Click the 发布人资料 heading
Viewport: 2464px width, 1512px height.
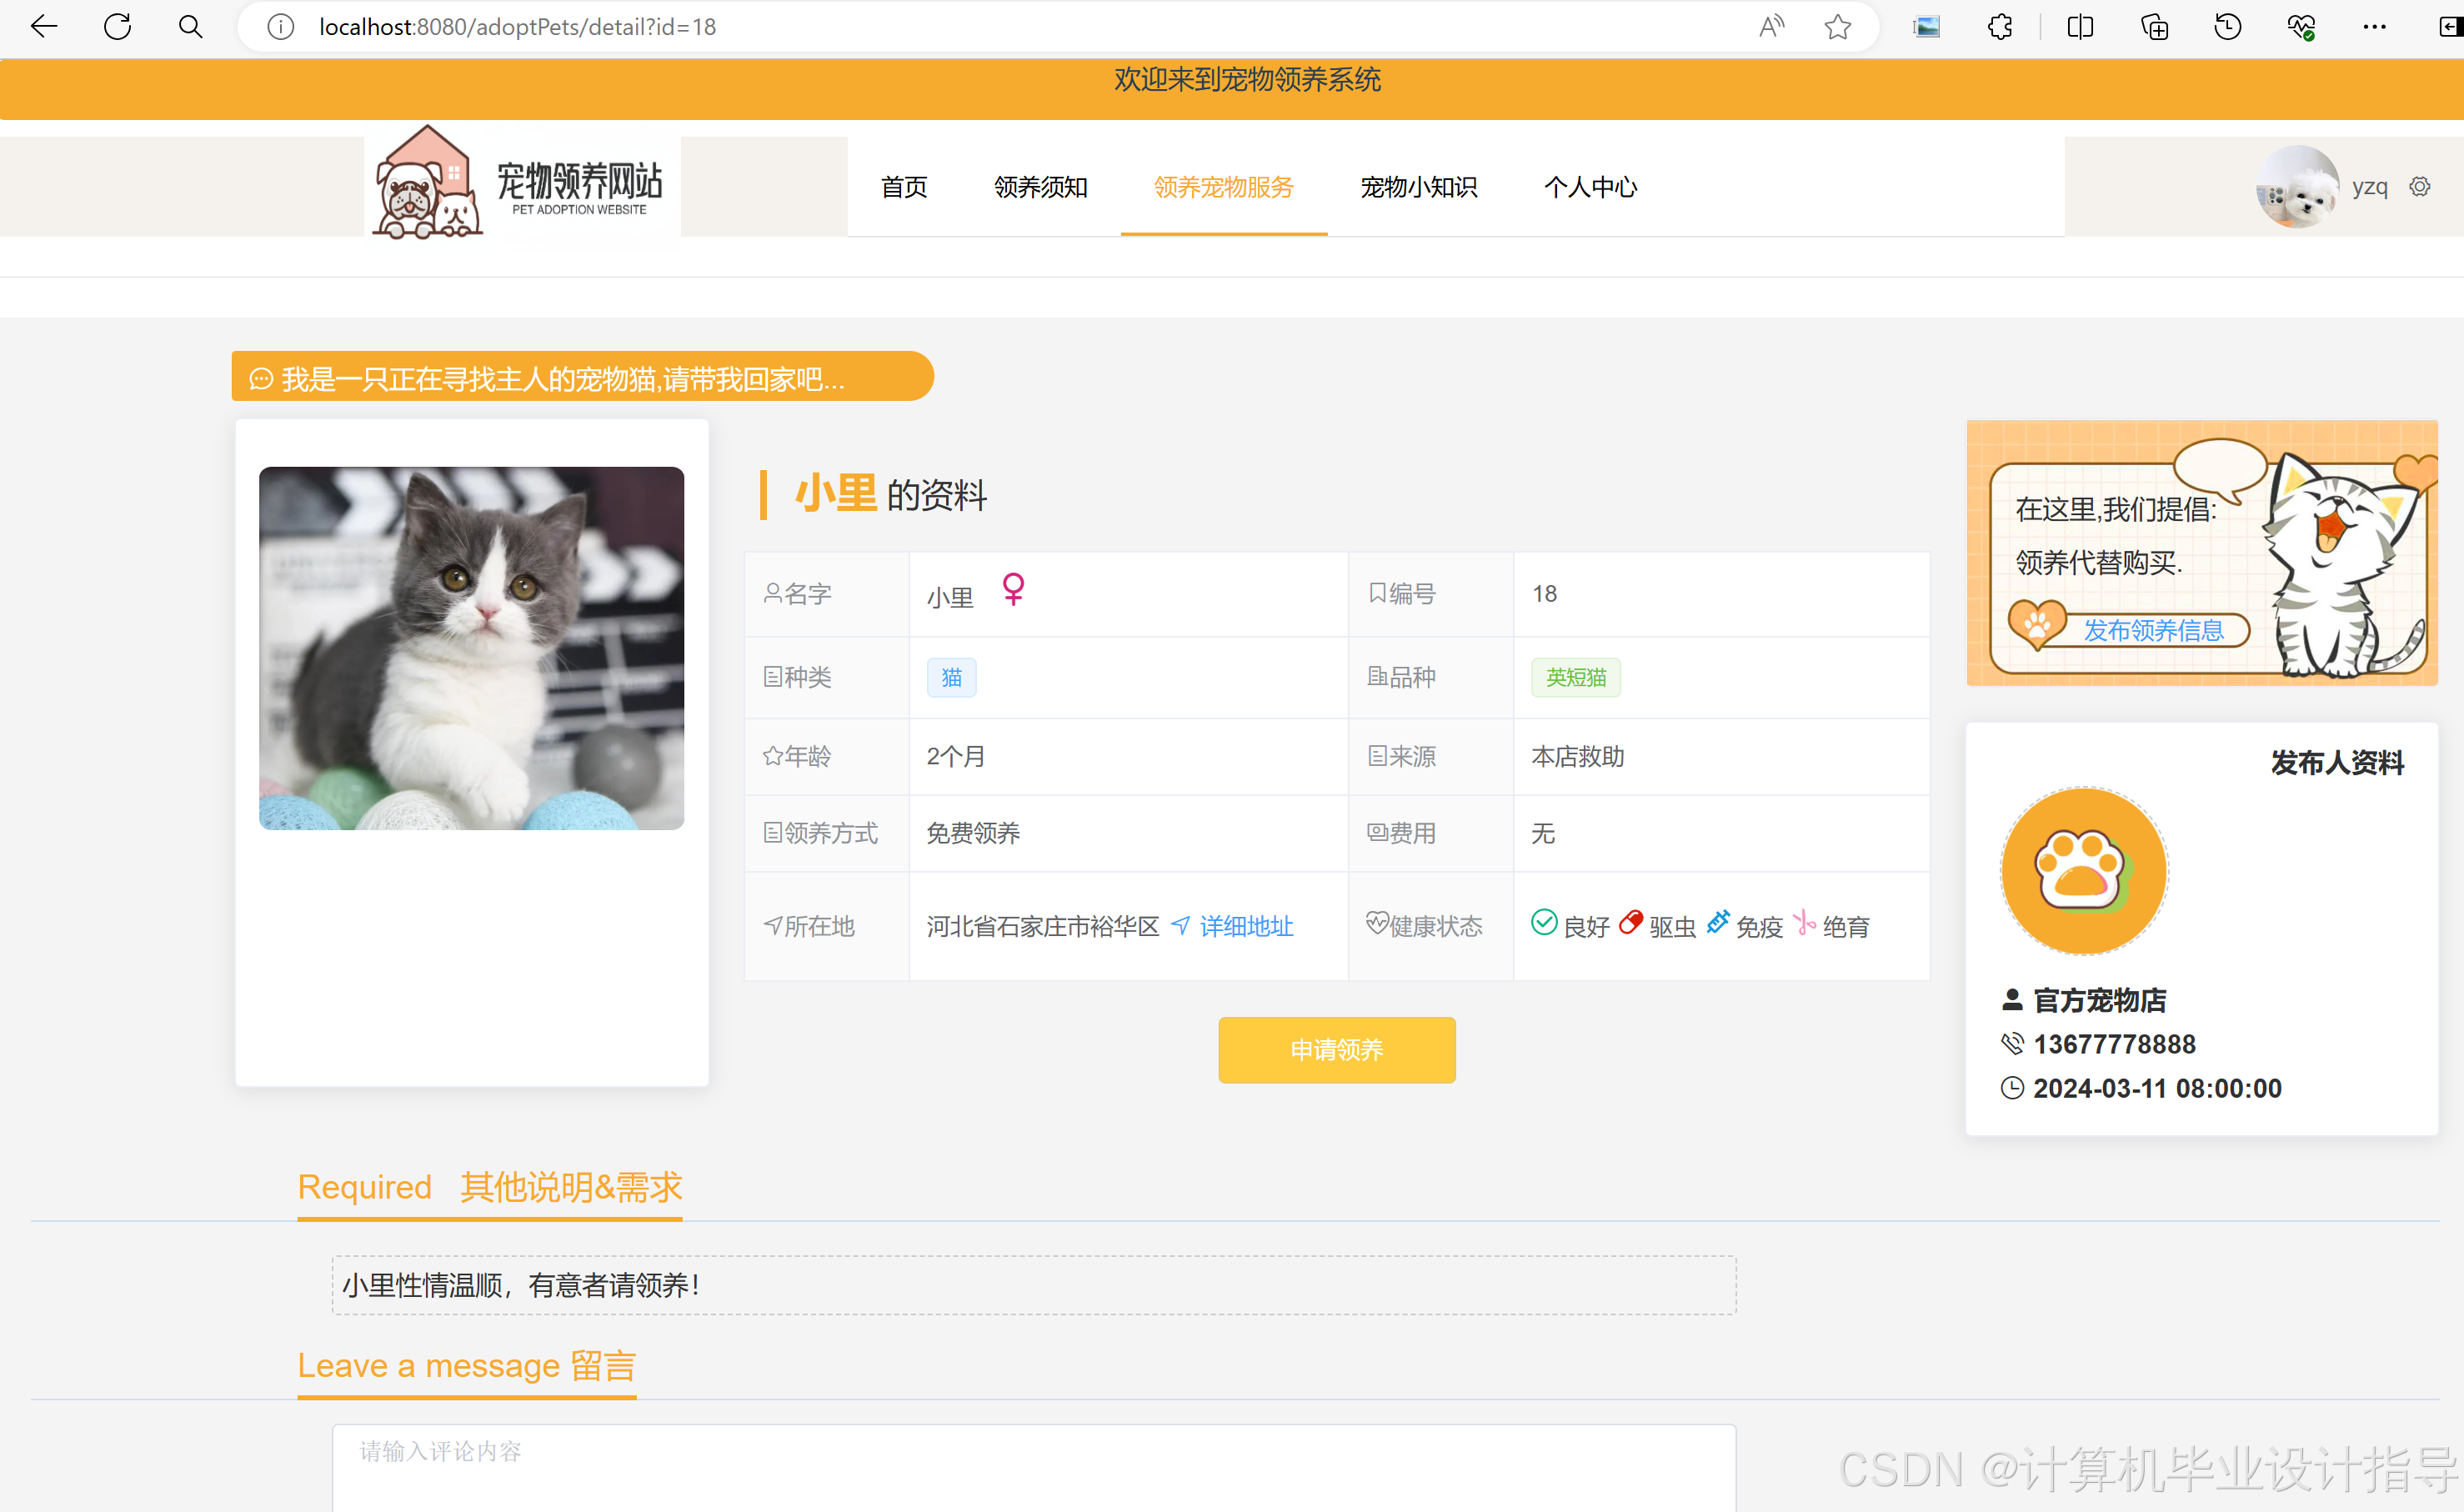[x=2337, y=763]
